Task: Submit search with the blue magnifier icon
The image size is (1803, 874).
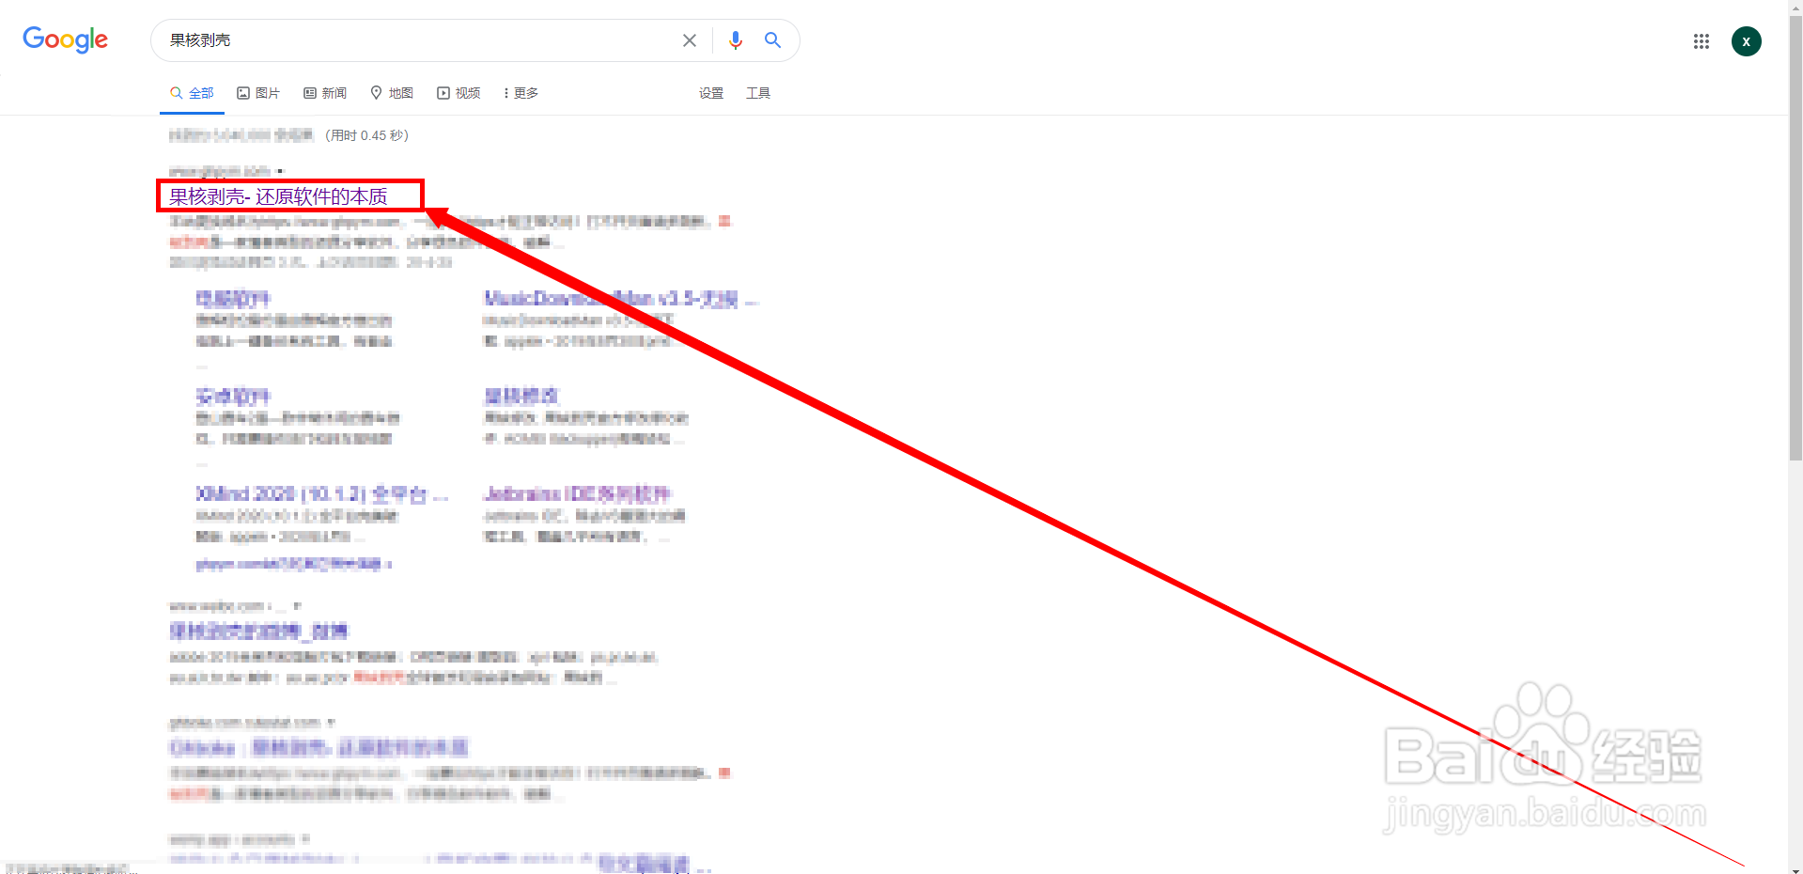Action: coord(772,40)
